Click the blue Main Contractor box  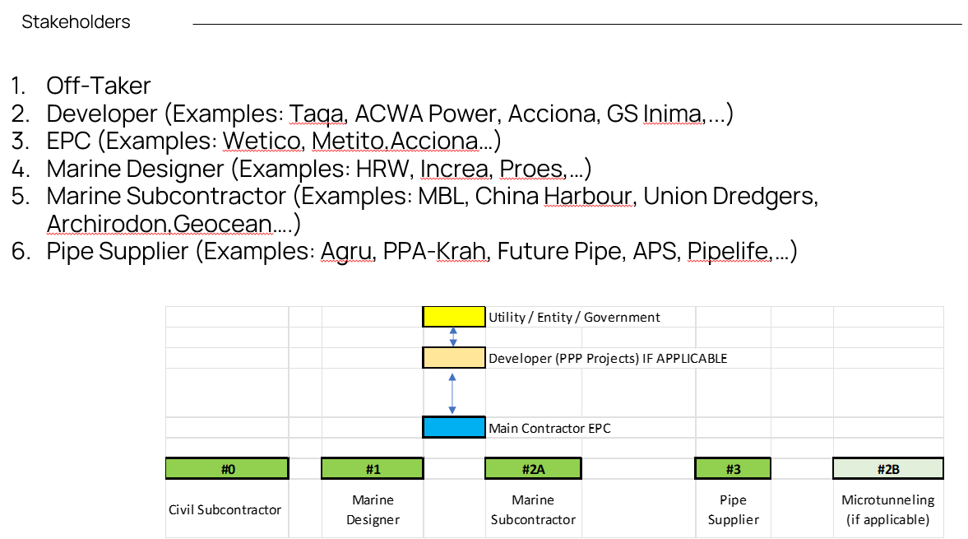[454, 427]
